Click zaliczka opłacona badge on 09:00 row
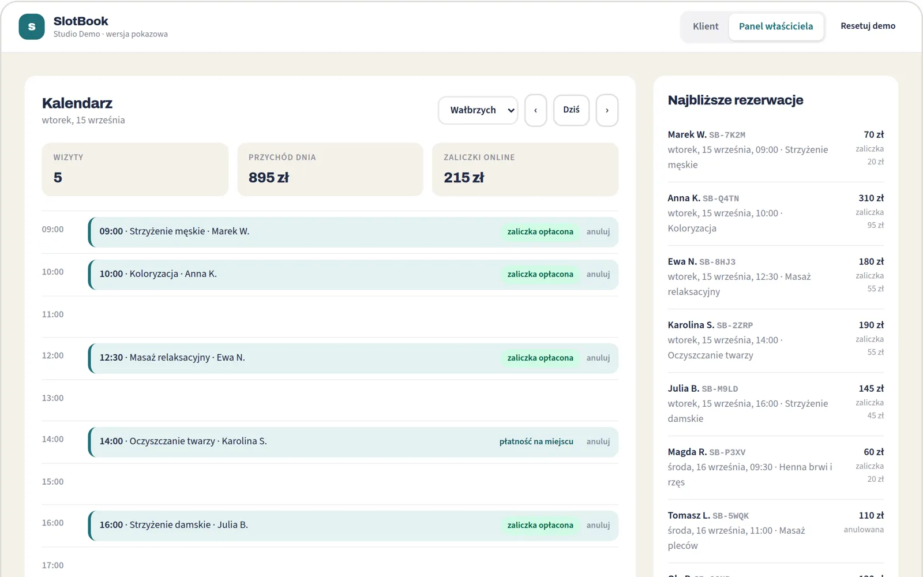 pos(540,232)
